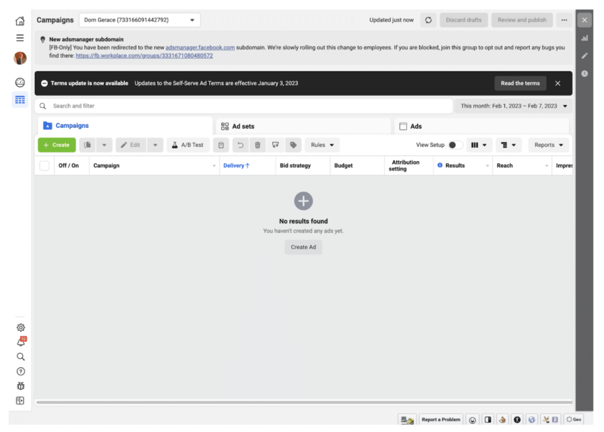Focus the Search and filter field
Screen dimensions: 604x432
pos(244,106)
